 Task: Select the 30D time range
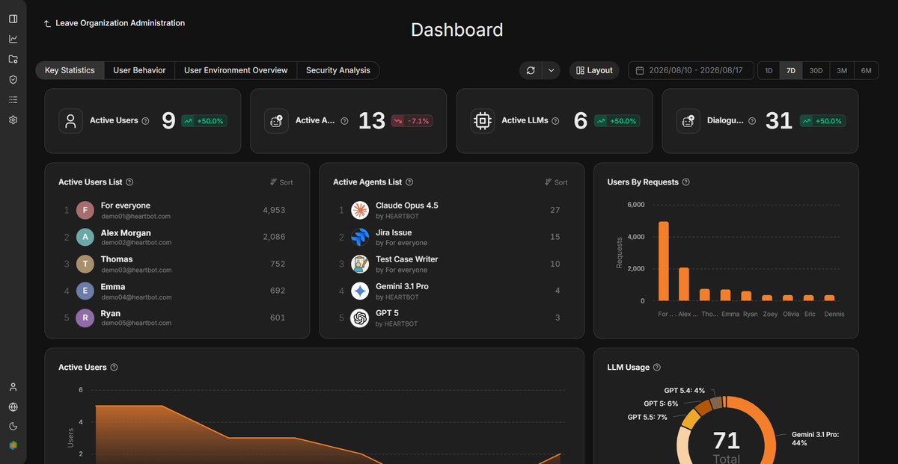click(x=816, y=70)
